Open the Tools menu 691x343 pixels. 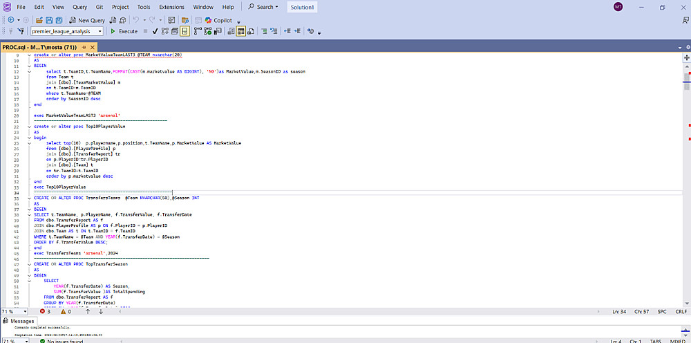coord(144,7)
